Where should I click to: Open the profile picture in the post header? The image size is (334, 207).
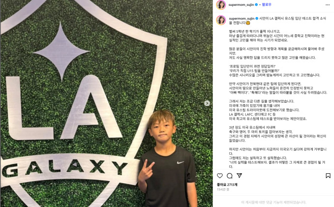(x=221, y=5)
